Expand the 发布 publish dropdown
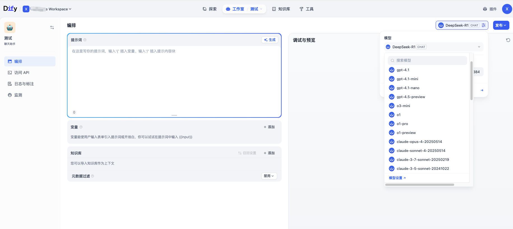This screenshot has width=513, height=229. pyautogui.click(x=501, y=25)
